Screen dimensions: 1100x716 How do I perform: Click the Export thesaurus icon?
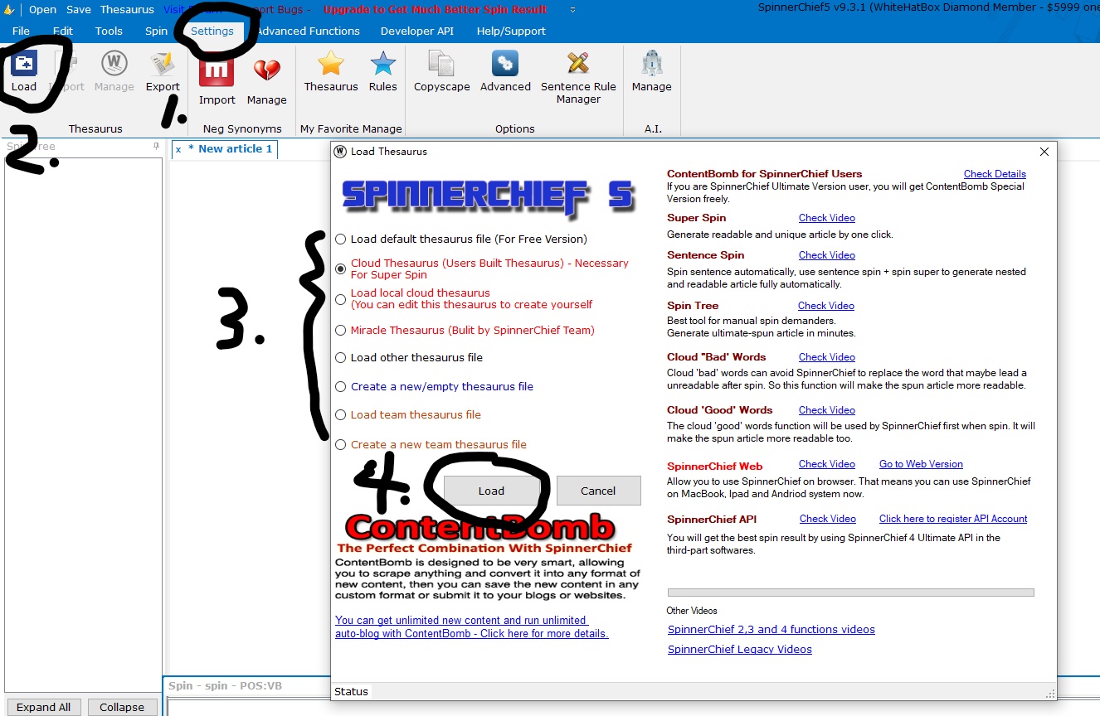click(x=163, y=65)
